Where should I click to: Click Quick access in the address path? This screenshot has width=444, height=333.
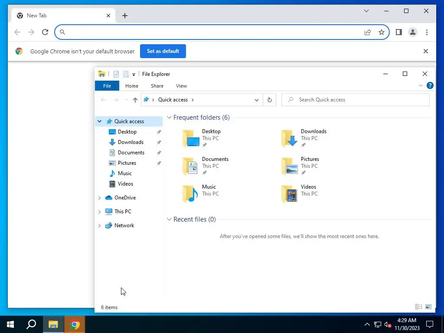click(173, 100)
